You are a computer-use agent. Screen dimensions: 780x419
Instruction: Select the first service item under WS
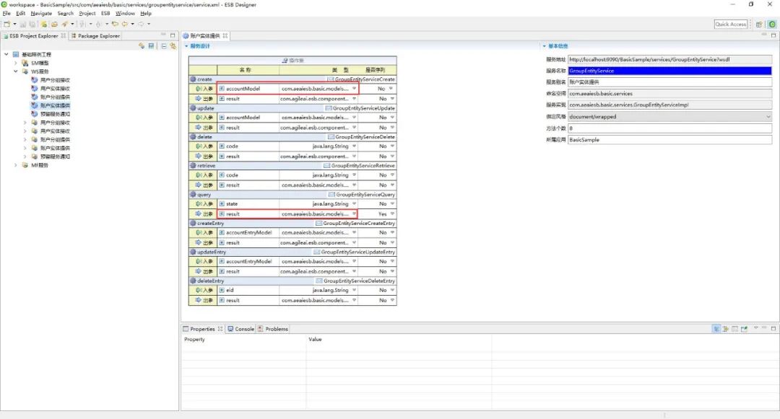tap(51, 80)
